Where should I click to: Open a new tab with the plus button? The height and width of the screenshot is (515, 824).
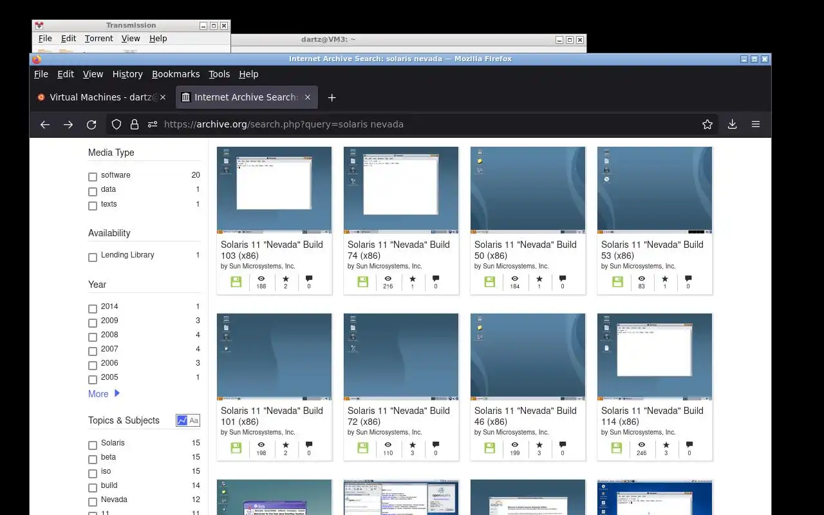[332, 98]
